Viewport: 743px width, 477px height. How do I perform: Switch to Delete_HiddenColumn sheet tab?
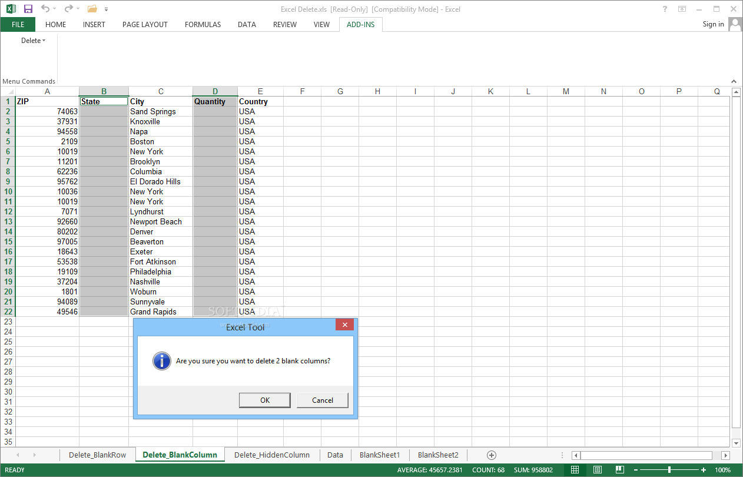[x=272, y=455]
